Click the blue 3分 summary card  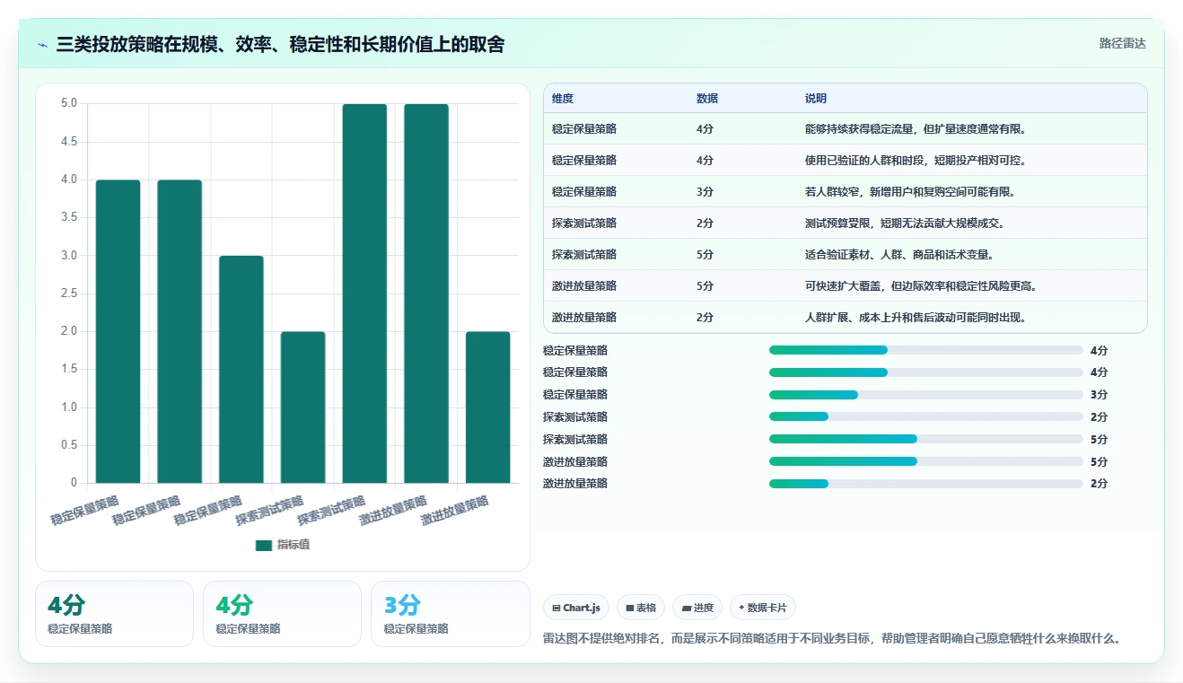pyautogui.click(x=451, y=614)
